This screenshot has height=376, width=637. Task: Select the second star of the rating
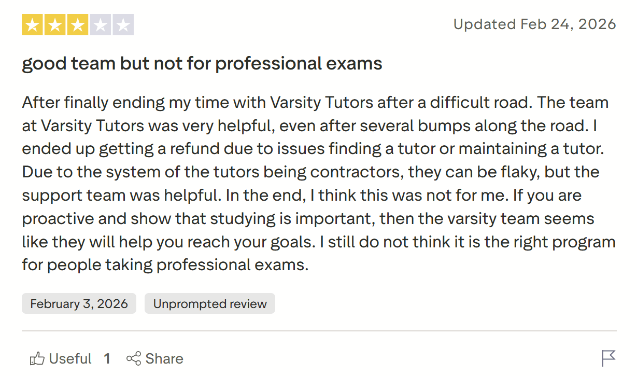55,24
